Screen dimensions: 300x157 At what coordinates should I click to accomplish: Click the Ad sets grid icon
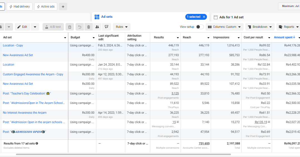coord(97,17)
